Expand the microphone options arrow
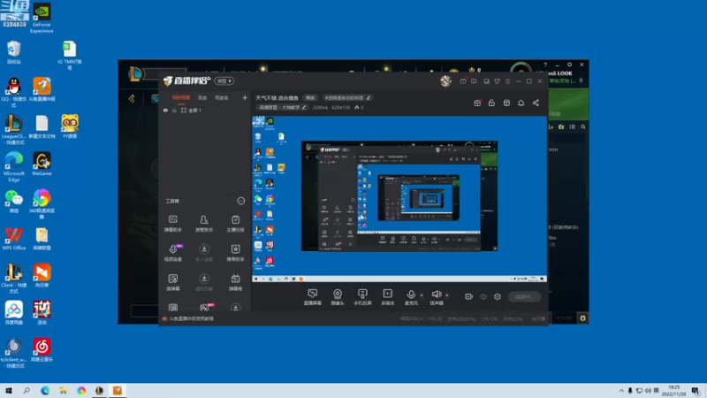The image size is (707, 398). [422, 295]
